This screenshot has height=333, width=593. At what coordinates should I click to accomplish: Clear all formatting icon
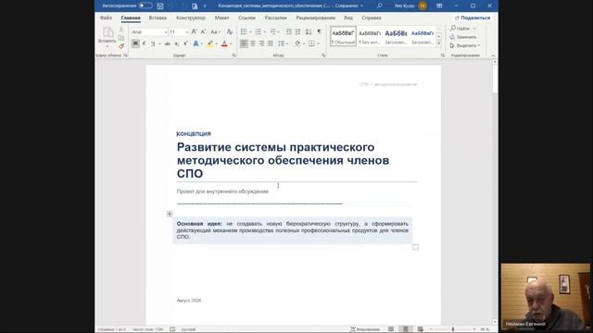coord(230,31)
